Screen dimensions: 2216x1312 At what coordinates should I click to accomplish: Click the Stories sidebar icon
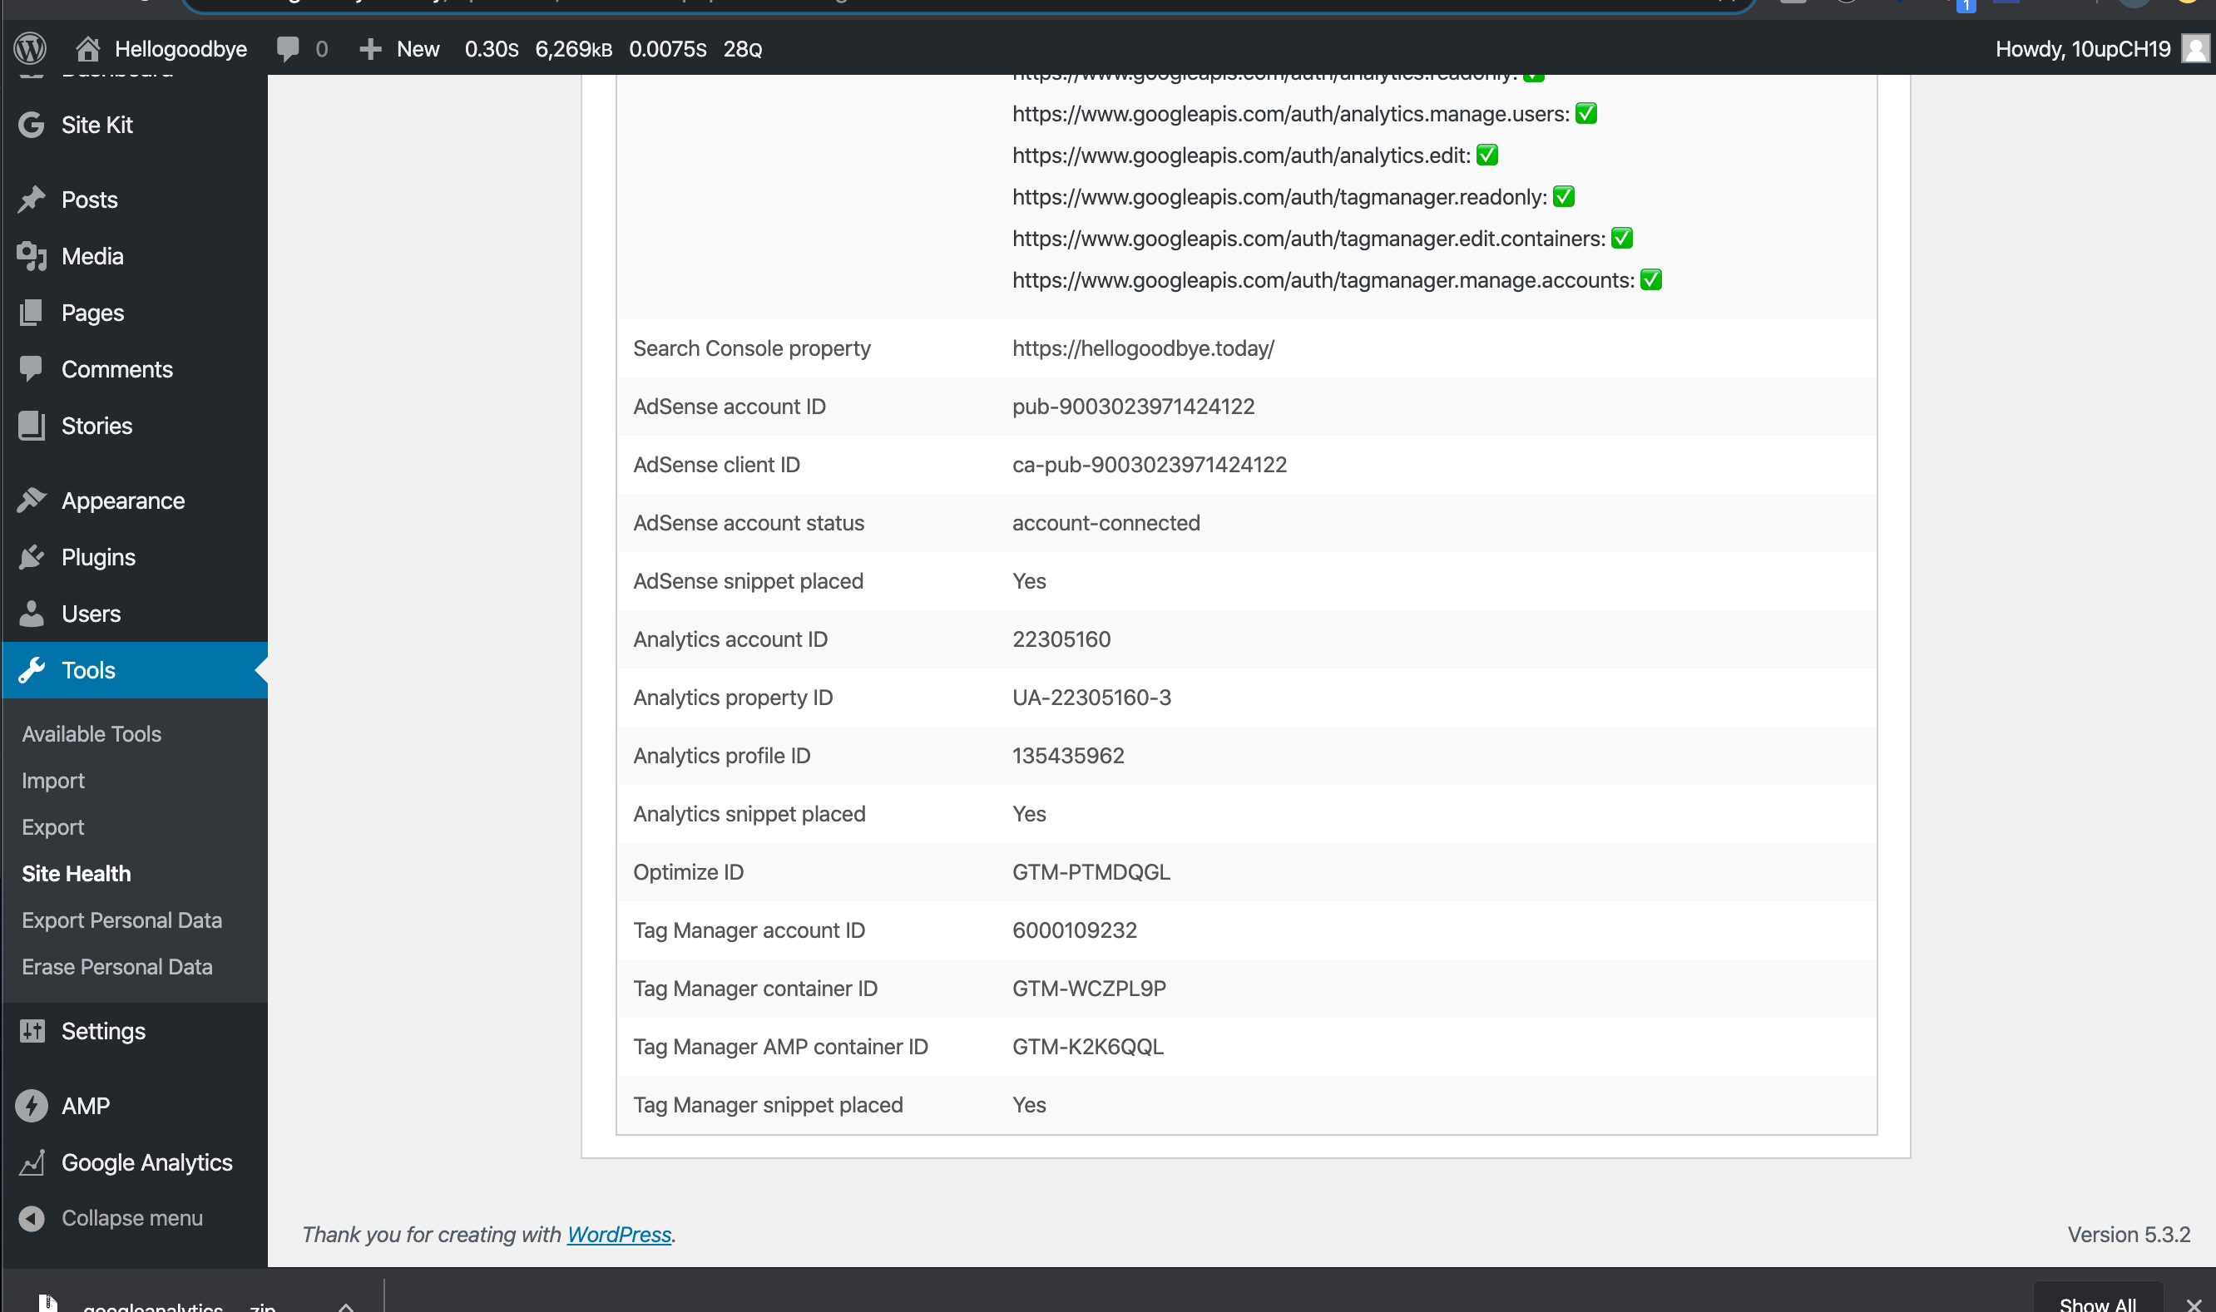point(32,425)
